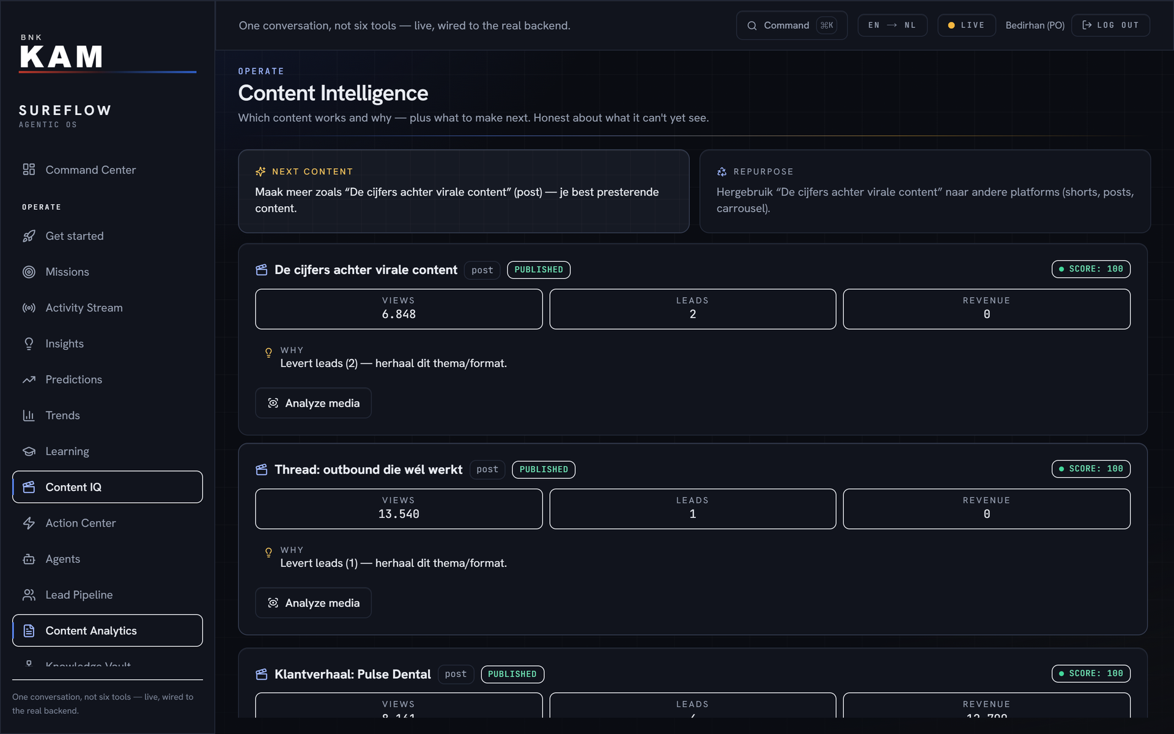Screen dimensions: 1174x734
Task: Toggle language from EN to NL
Action: 892,25
